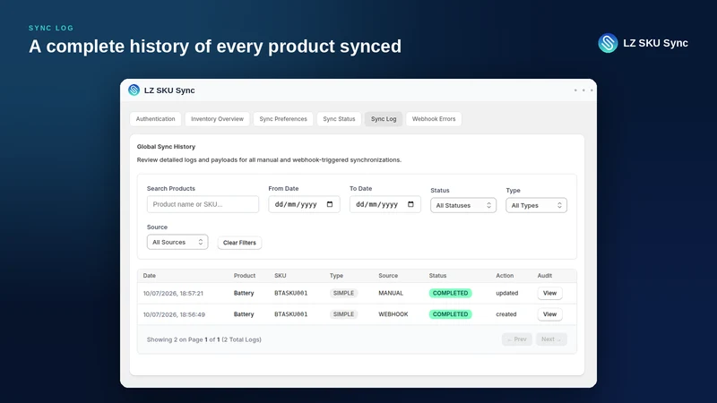Click the Clear Filters button
The height and width of the screenshot is (403, 717).
click(x=239, y=243)
